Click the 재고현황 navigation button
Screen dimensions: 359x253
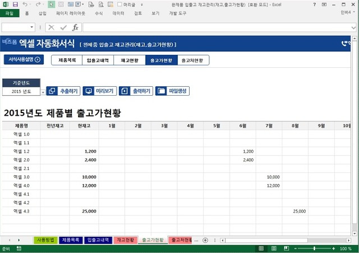pyautogui.click(x=130, y=60)
